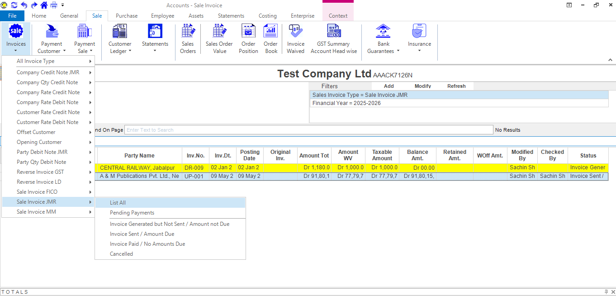
Task: Click the Find On Page search field
Action: (308, 130)
